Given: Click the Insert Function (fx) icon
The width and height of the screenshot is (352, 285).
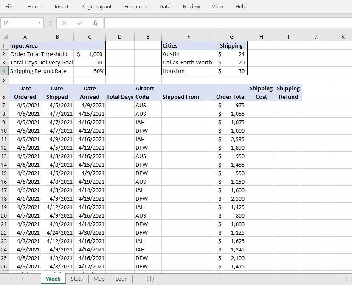Looking at the screenshot, I should [95, 22].
